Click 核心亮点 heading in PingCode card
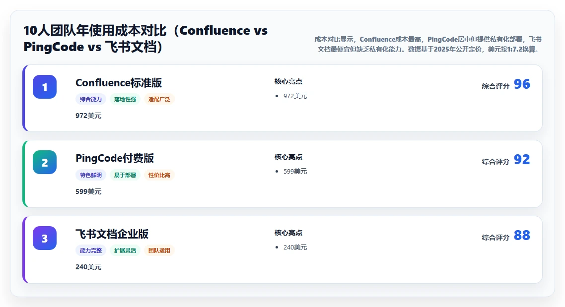The image size is (565, 307). [x=288, y=157]
